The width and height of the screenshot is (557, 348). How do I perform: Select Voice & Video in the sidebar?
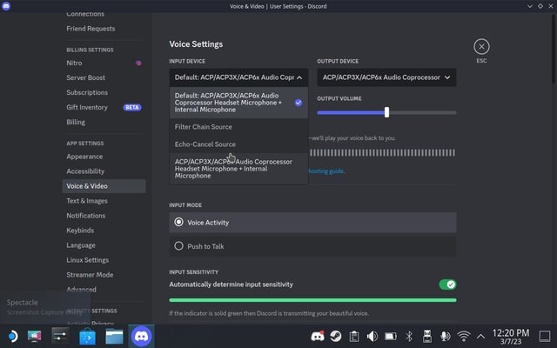point(104,186)
